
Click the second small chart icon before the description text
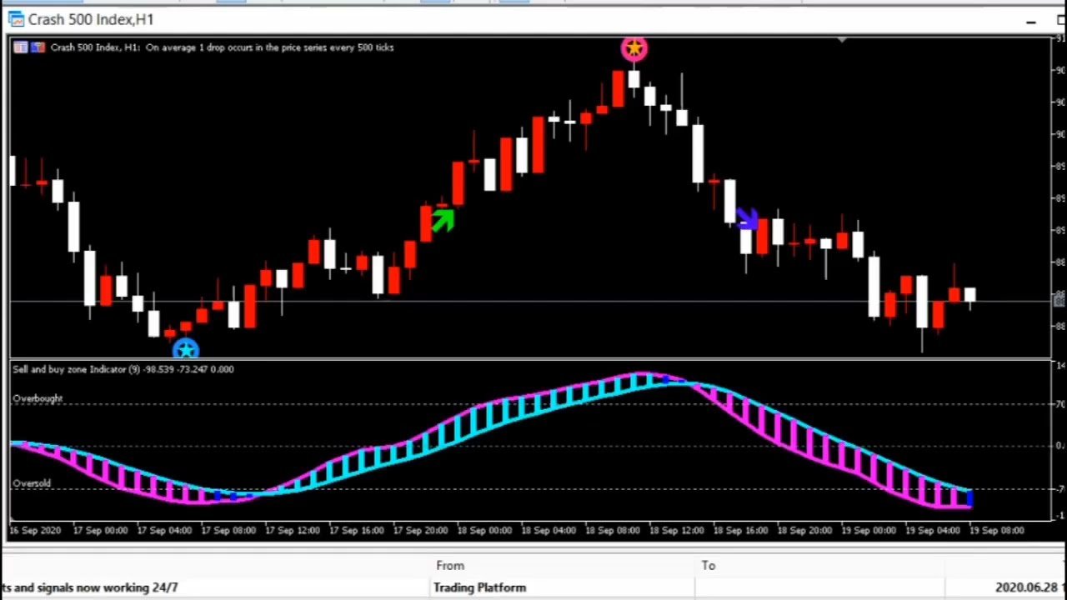(38, 47)
